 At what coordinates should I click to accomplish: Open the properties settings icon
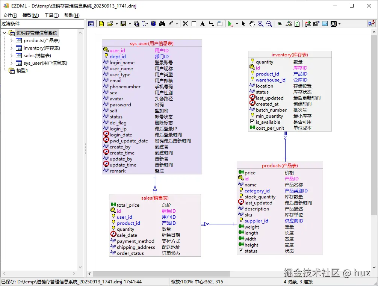[316, 24]
